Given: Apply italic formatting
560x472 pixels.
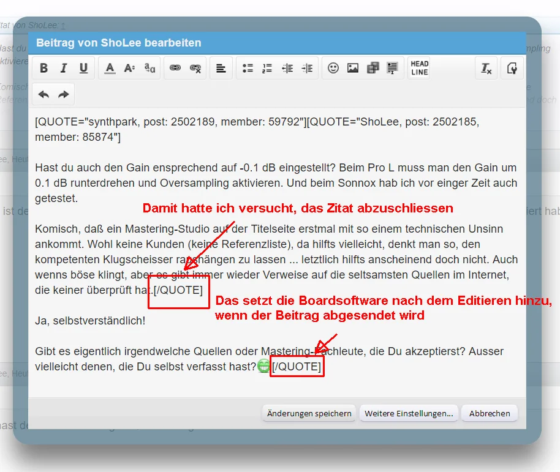Looking at the screenshot, I should [64, 68].
